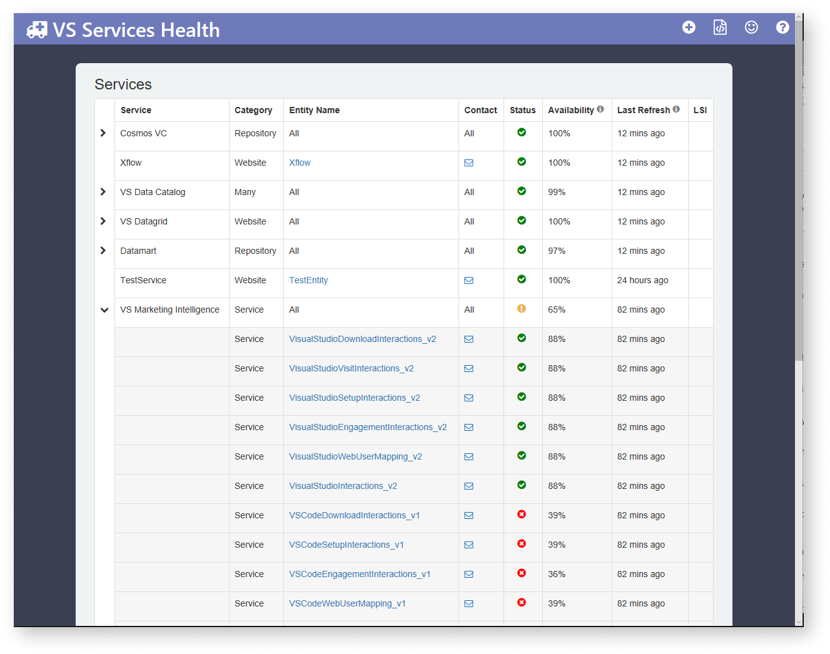Click the contact envelope for TestEntity
Image resolution: width=830 pixels, height=654 pixels.
coord(468,280)
